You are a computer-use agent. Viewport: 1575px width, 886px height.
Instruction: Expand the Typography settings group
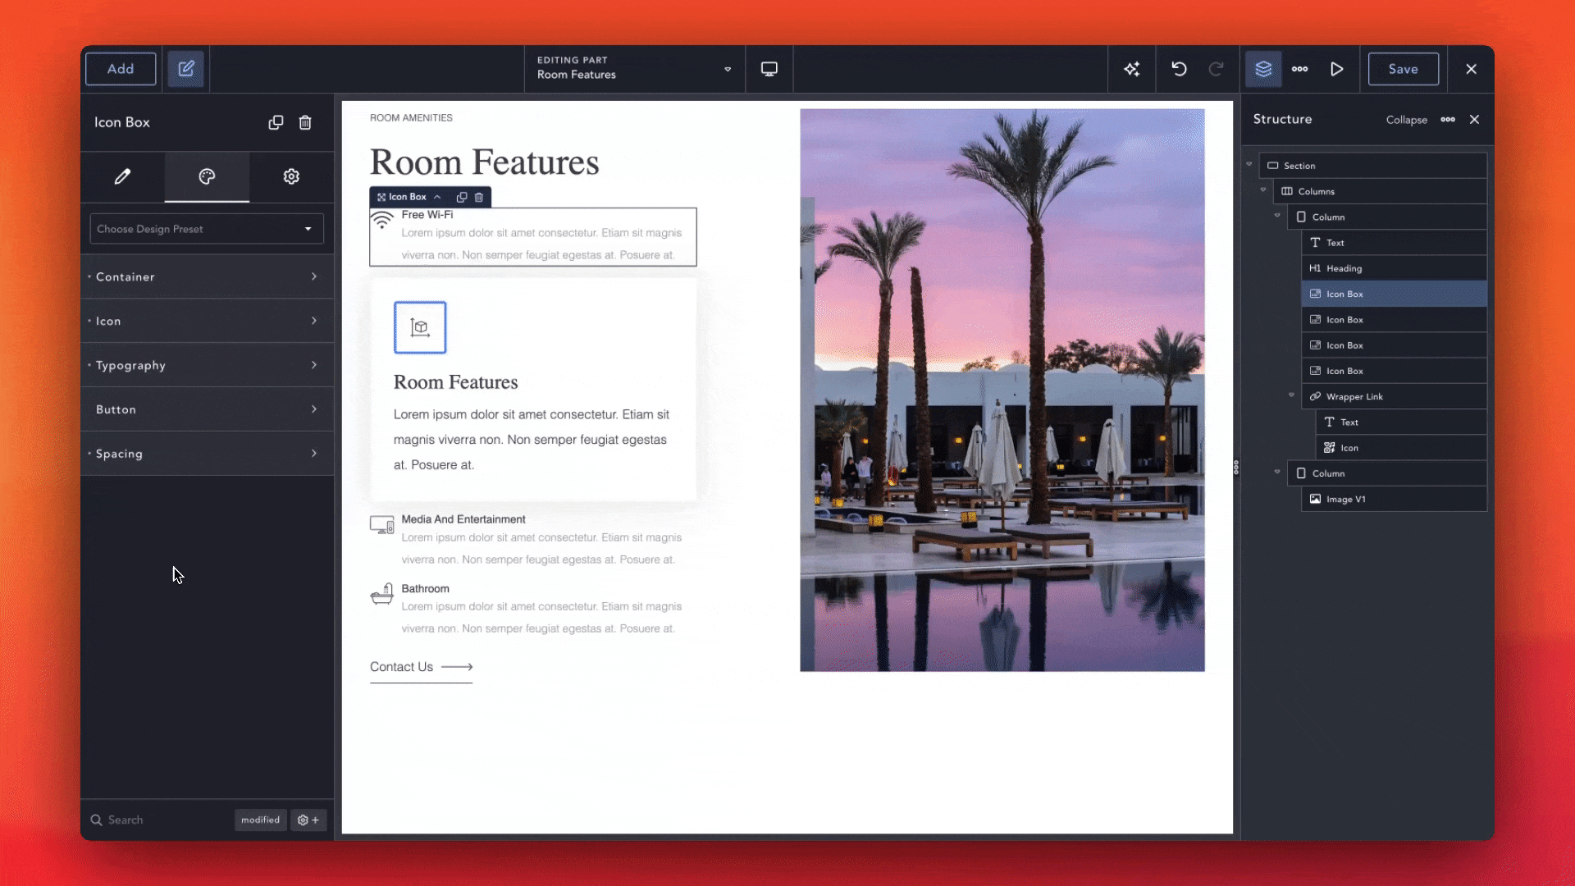pos(206,365)
